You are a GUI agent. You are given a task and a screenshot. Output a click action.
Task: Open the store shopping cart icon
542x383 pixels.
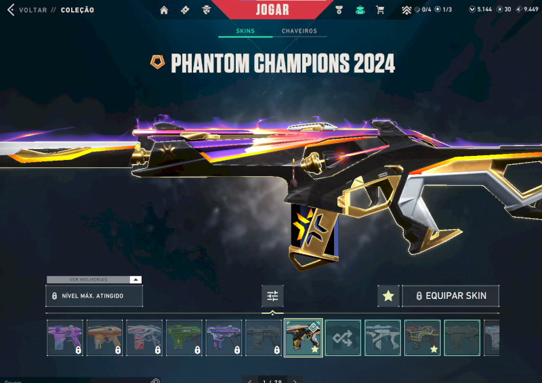(380, 10)
